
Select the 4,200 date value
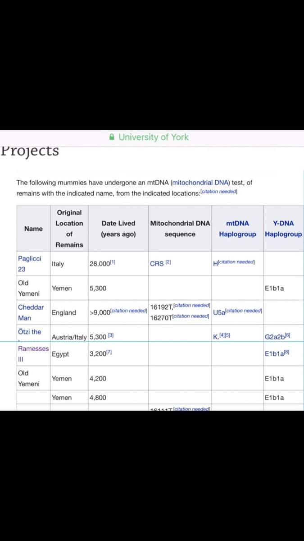click(98, 378)
